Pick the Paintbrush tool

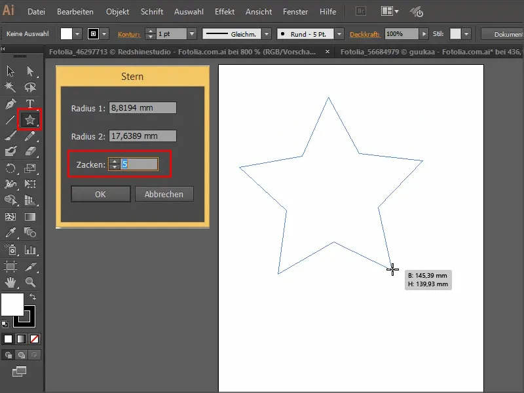coord(10,136)
